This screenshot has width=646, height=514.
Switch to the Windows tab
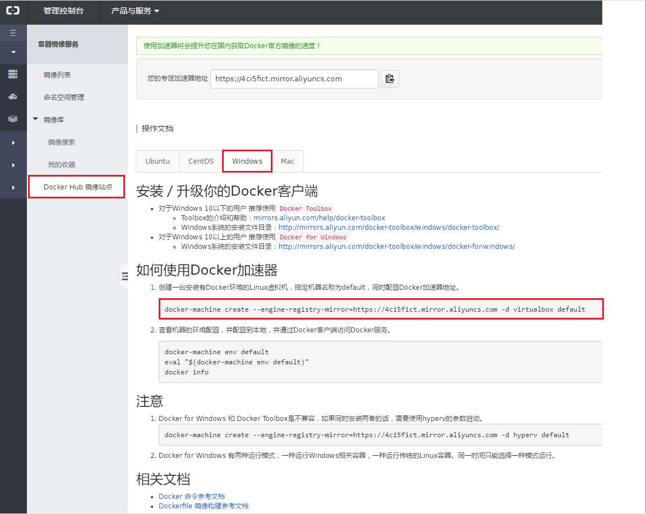247,161
